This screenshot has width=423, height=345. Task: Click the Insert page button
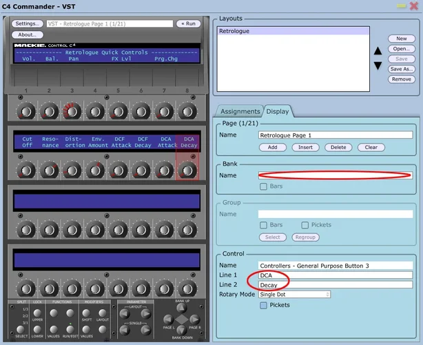pyautogui.click(x=305, y=147)
